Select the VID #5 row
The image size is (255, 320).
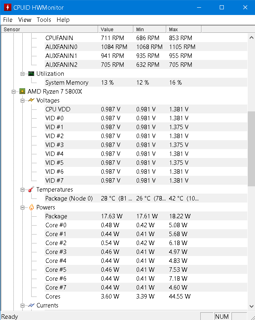click(x=146, y=163)
